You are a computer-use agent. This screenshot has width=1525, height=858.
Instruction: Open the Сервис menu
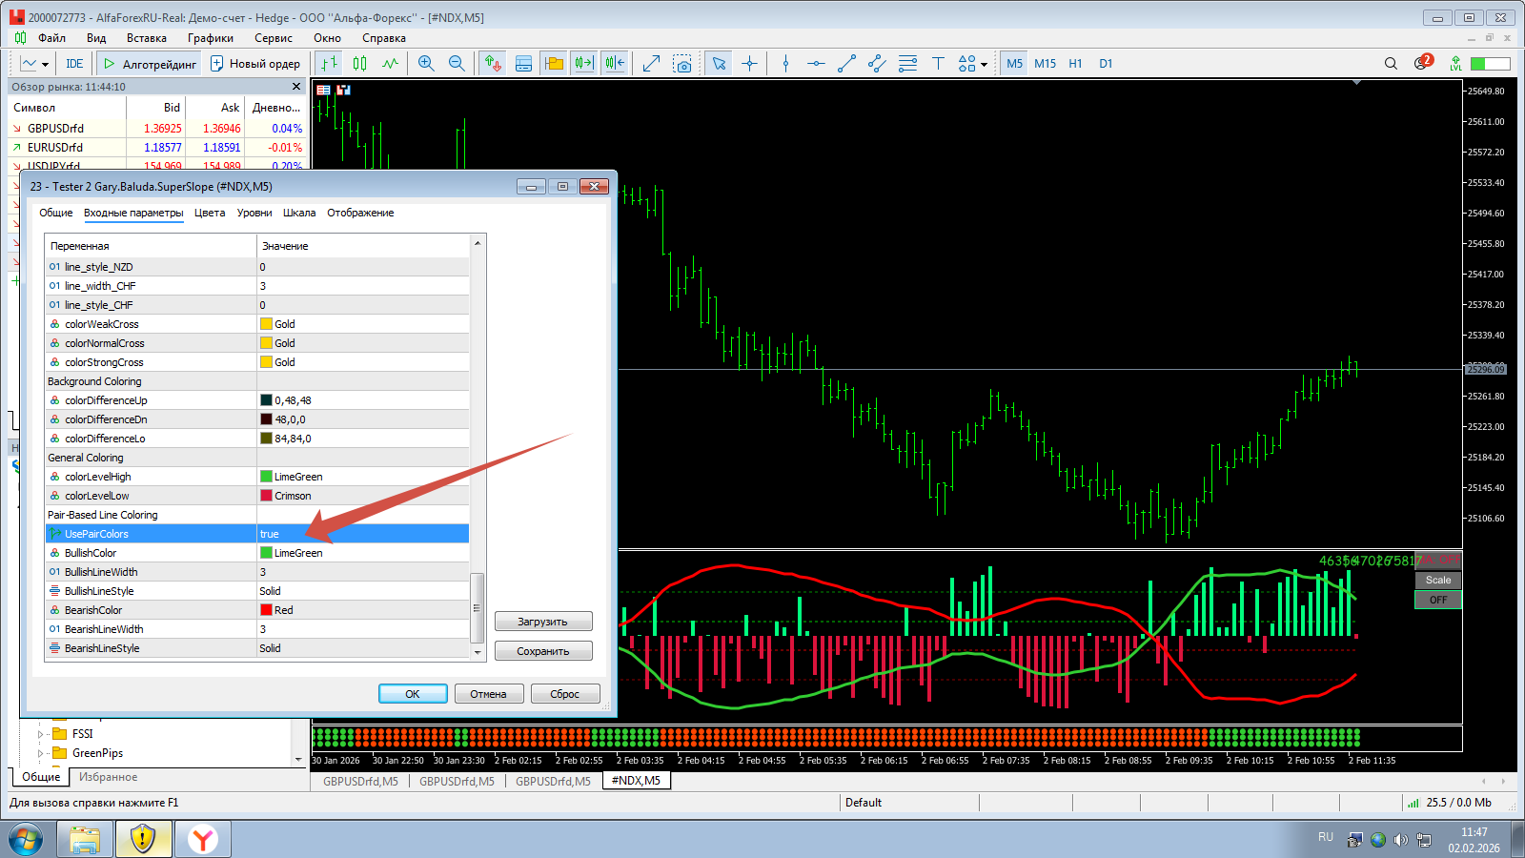pos(274,38)
